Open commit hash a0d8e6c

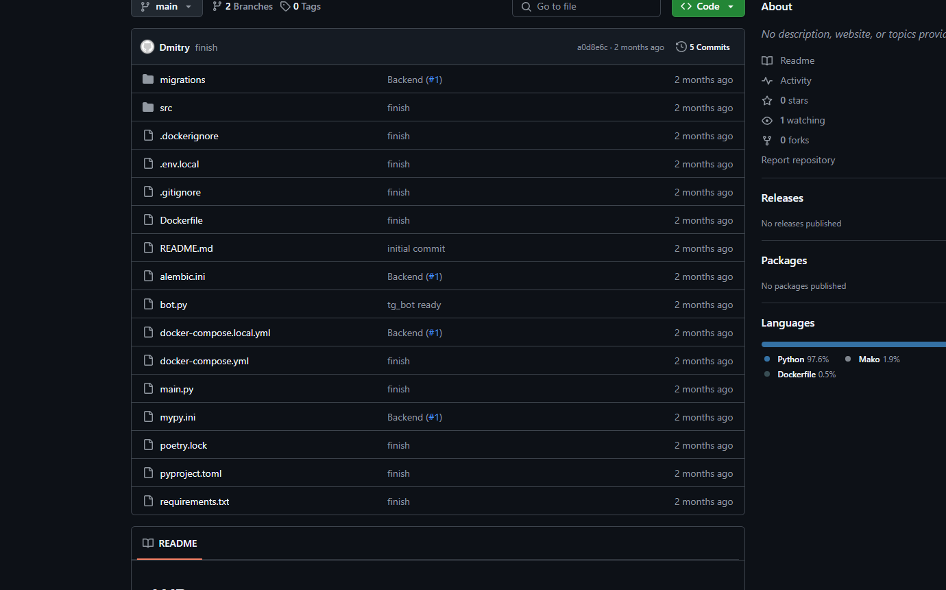coord(592,47)
